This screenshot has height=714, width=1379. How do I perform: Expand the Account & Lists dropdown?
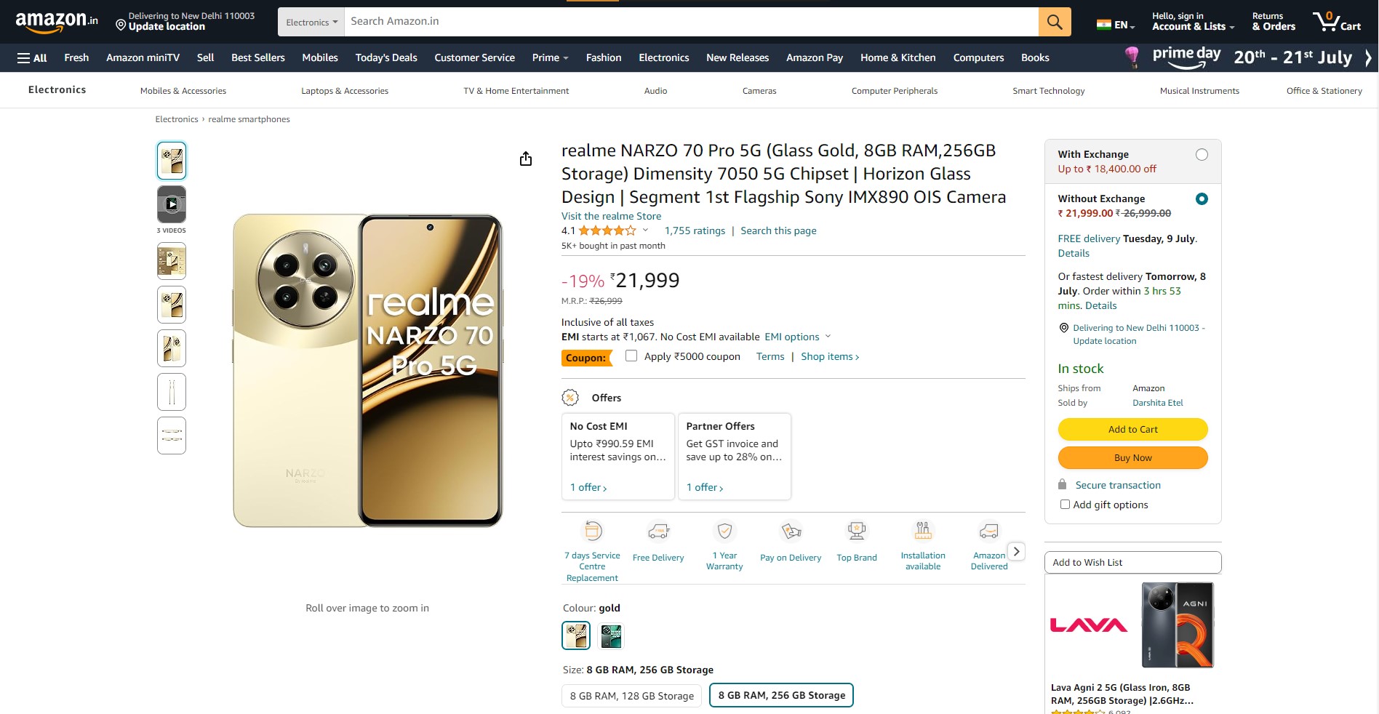click(x=1193, y=22)
